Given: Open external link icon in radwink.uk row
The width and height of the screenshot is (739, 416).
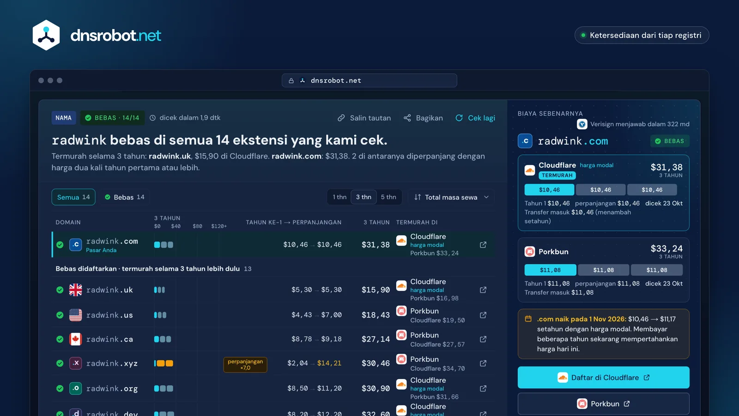Looking at the screenshot, I should (483, 290).
